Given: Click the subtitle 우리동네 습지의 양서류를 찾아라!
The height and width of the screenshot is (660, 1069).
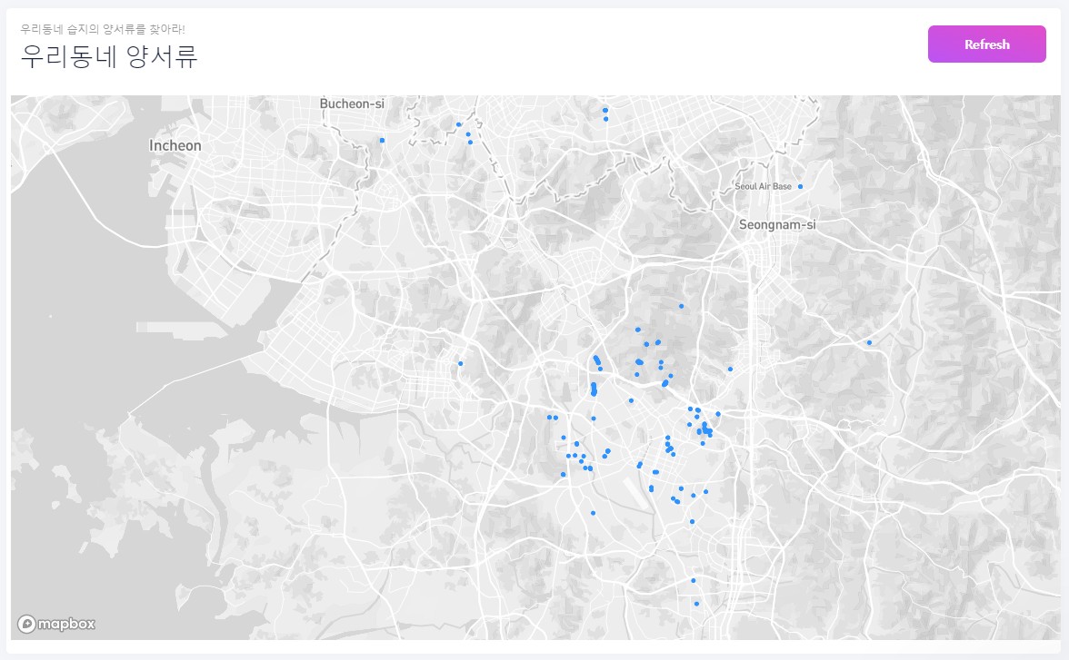Looking at the screenshot, I should coord(102,29).
